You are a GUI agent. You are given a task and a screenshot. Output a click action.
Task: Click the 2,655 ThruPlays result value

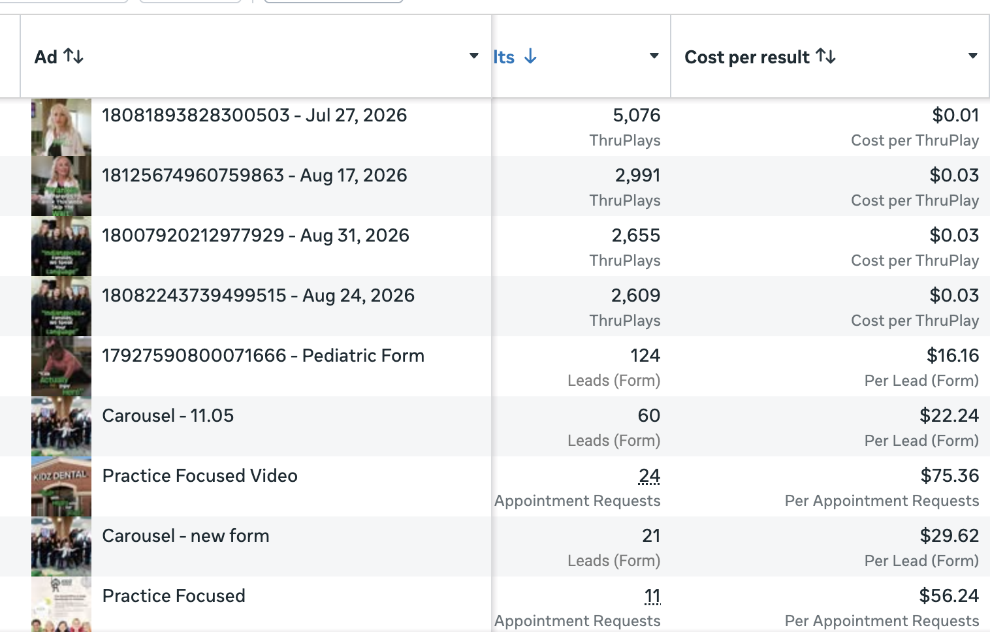pos(636,236)
